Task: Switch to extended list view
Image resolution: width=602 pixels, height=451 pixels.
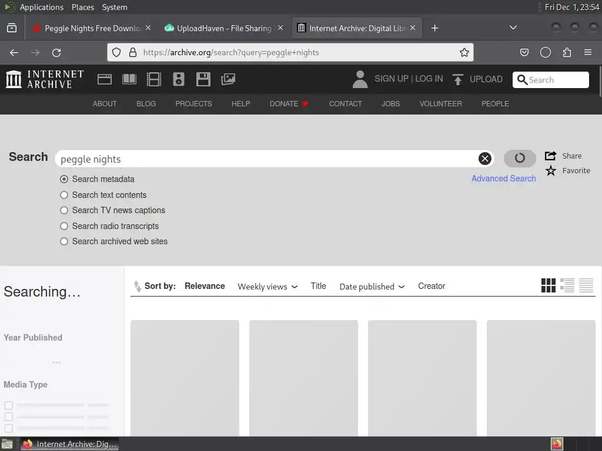Action: click(x=567, y=285)
